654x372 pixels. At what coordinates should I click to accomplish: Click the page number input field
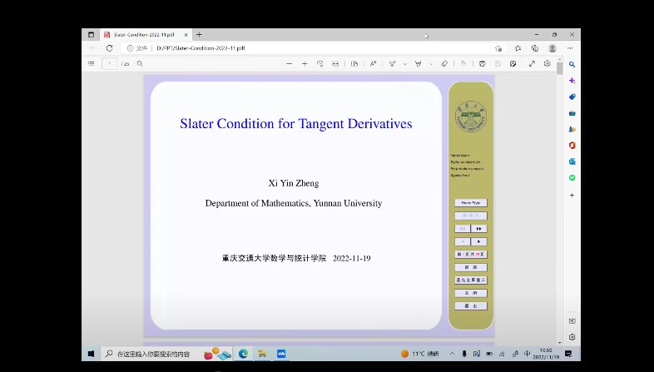point(111,63)
